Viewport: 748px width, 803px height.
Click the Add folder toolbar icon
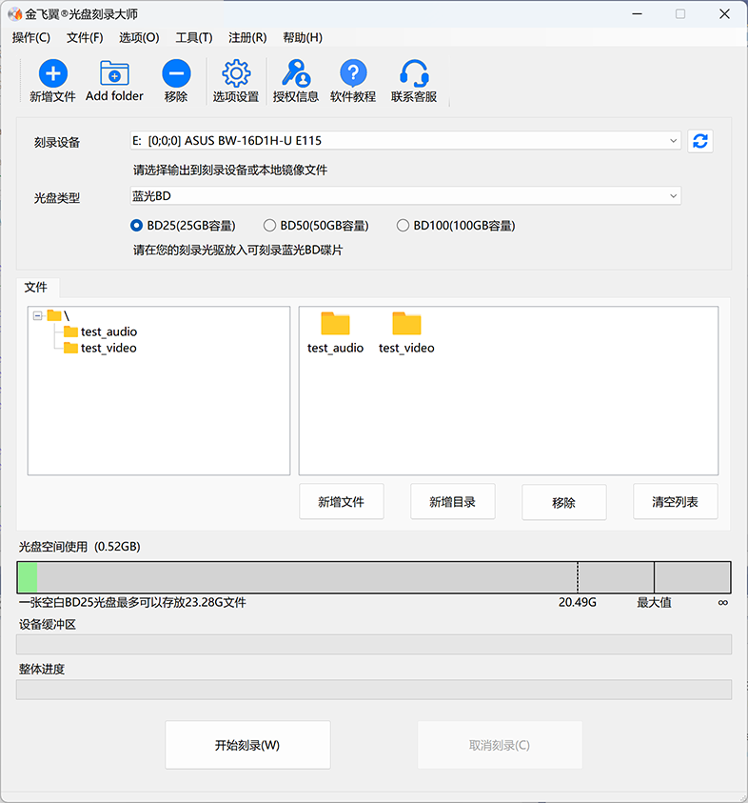click(114, 73)
